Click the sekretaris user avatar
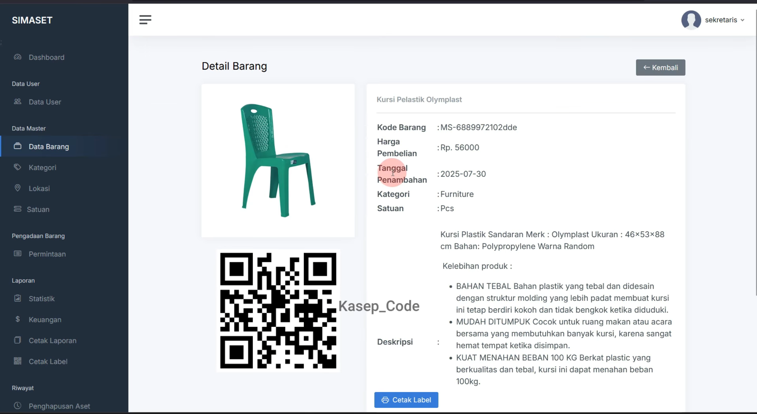 tap(691, 20)
